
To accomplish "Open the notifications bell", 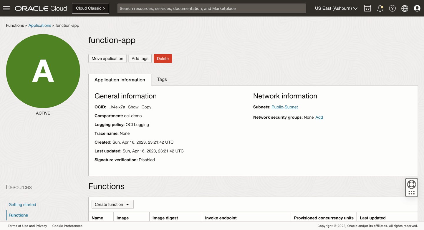I will coord(380,8).
